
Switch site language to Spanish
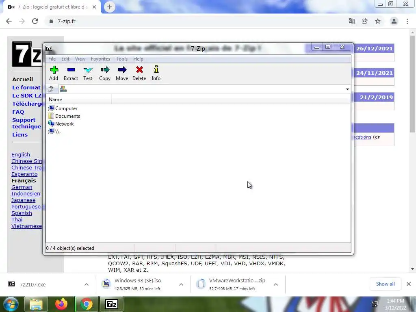(22, 213)
